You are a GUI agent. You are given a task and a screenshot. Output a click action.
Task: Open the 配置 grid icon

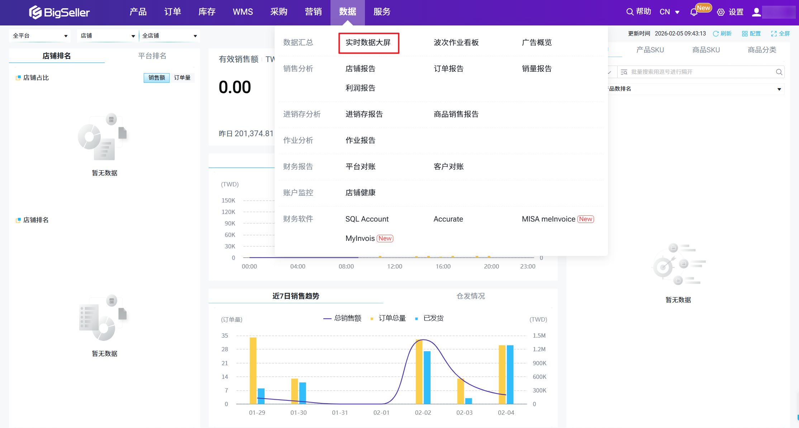tap(745, 34)
